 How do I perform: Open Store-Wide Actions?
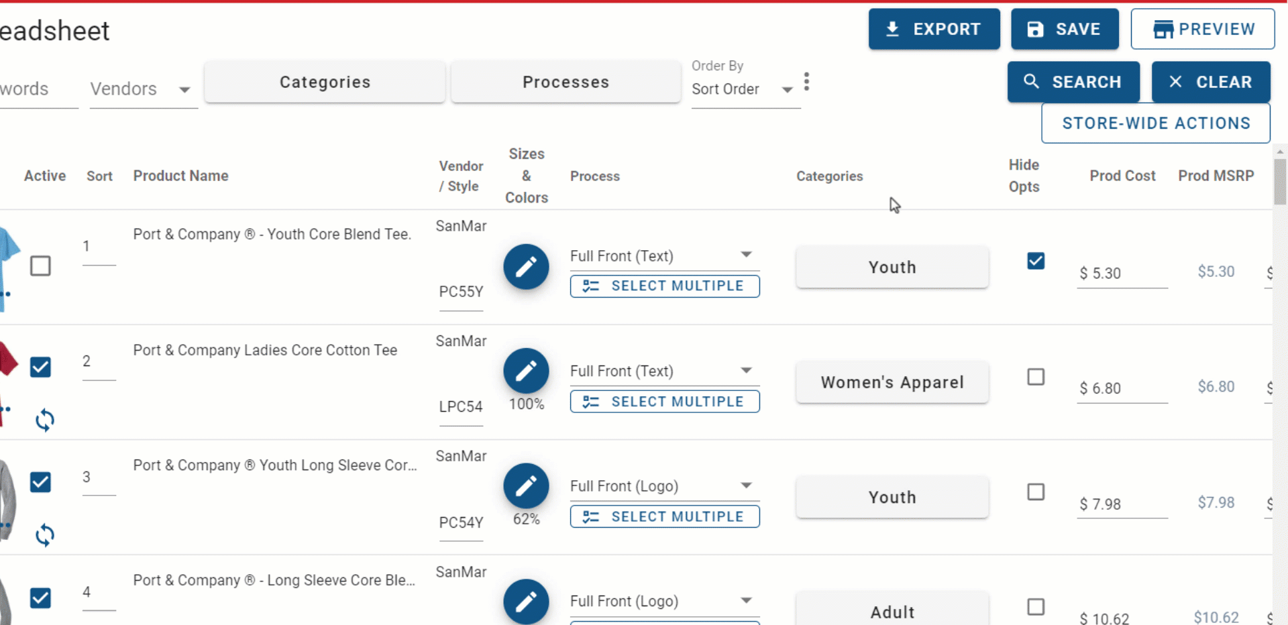coord(1156,123)
